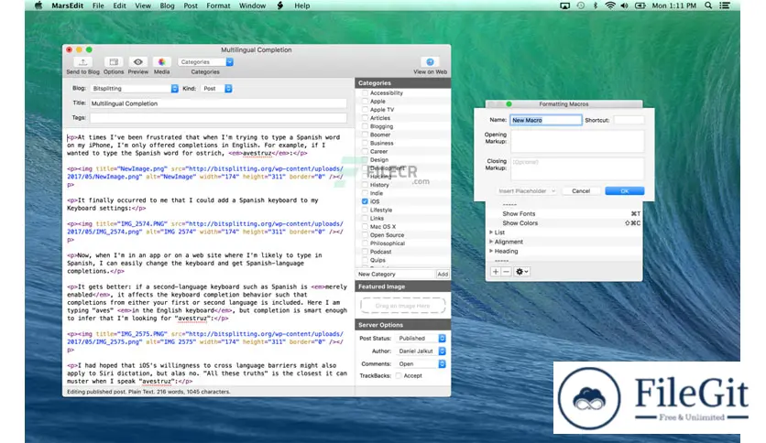
Task: Open the Blog dropdown showing Bitsplitting
Action: [134, 88]
